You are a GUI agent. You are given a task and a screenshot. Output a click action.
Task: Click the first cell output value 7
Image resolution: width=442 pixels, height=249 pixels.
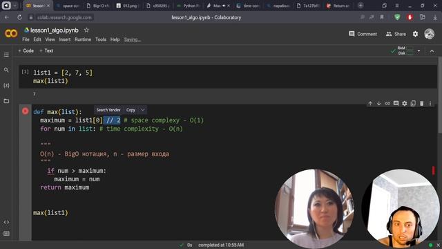35,94
